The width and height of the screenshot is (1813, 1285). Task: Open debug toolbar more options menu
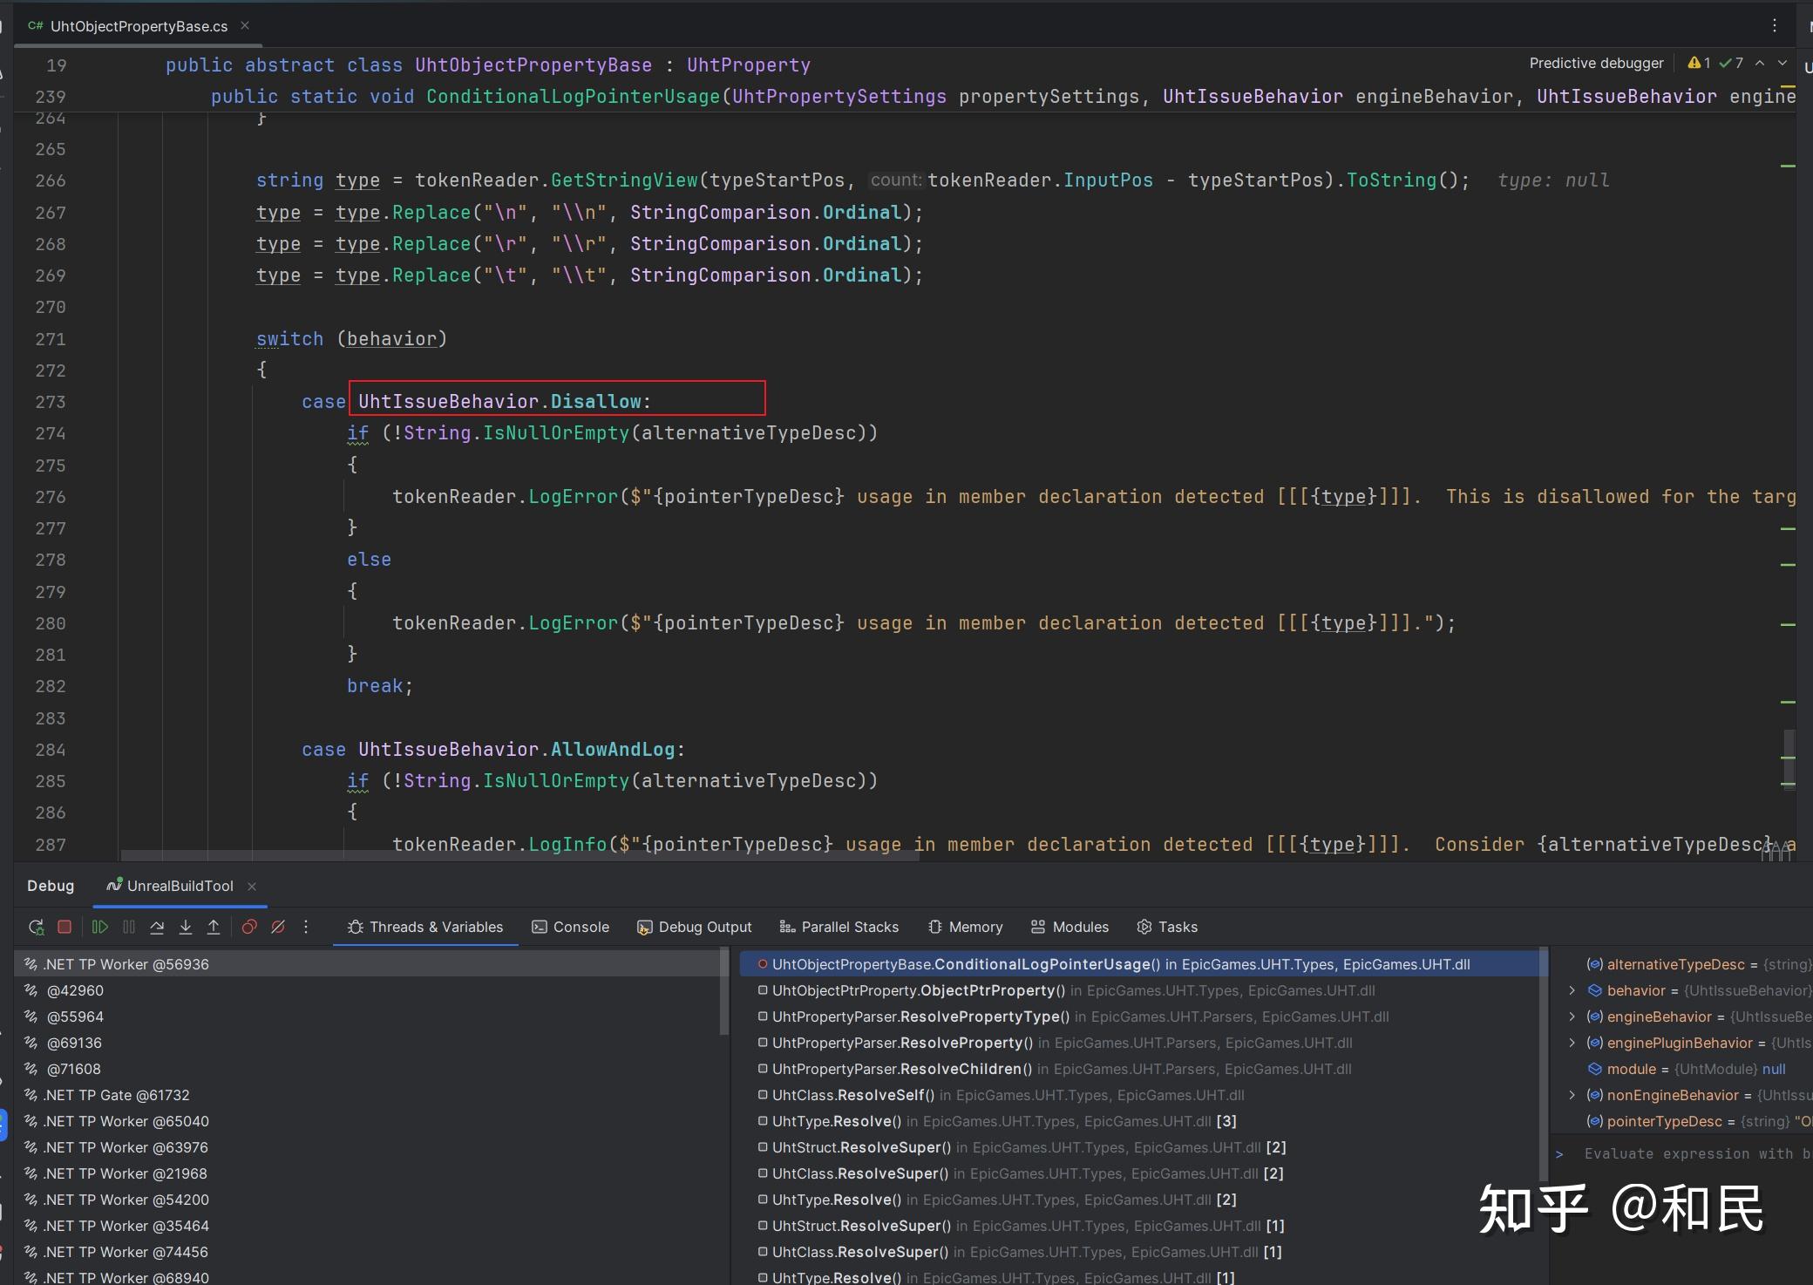(x=306, y=927)
